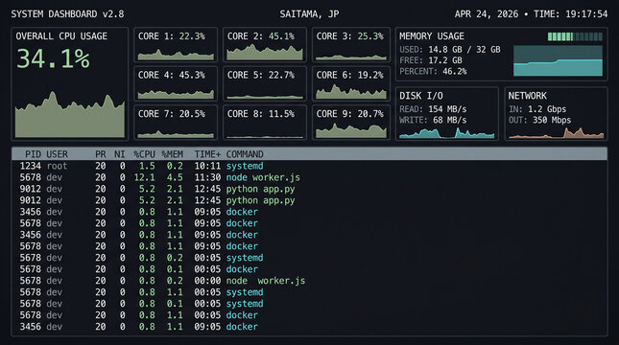This screenshot has height=345, width=619.
Task: Sort by the TIME+ column header
Action: coord(207,154)
